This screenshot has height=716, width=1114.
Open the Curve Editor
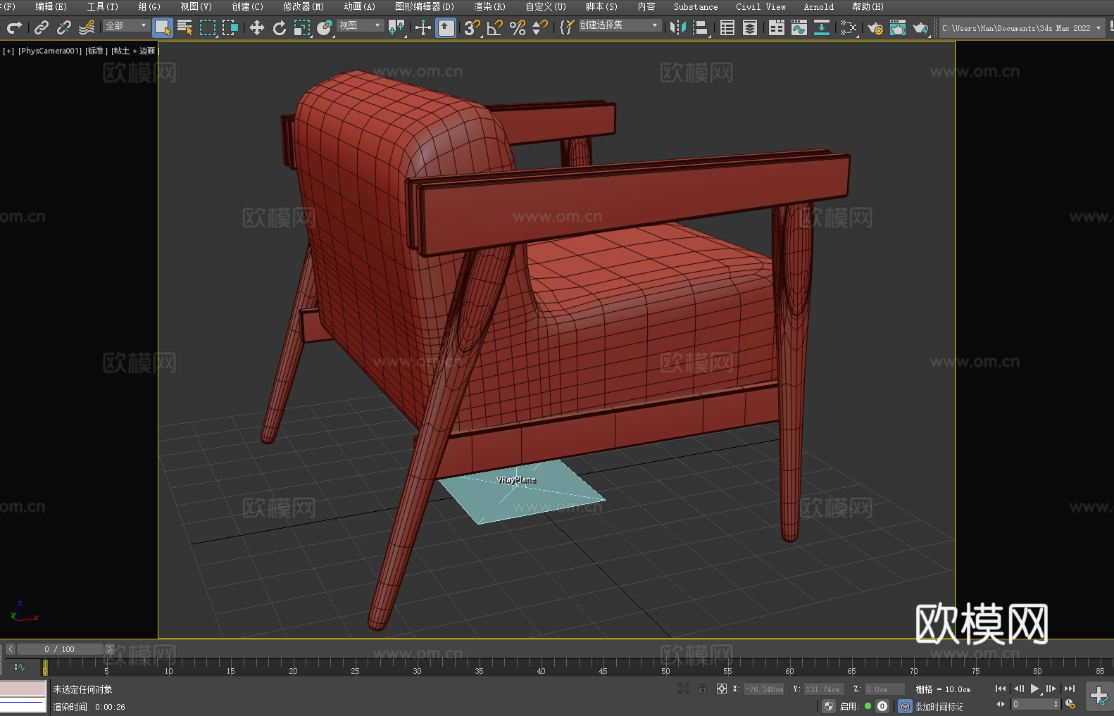[799, 27]
